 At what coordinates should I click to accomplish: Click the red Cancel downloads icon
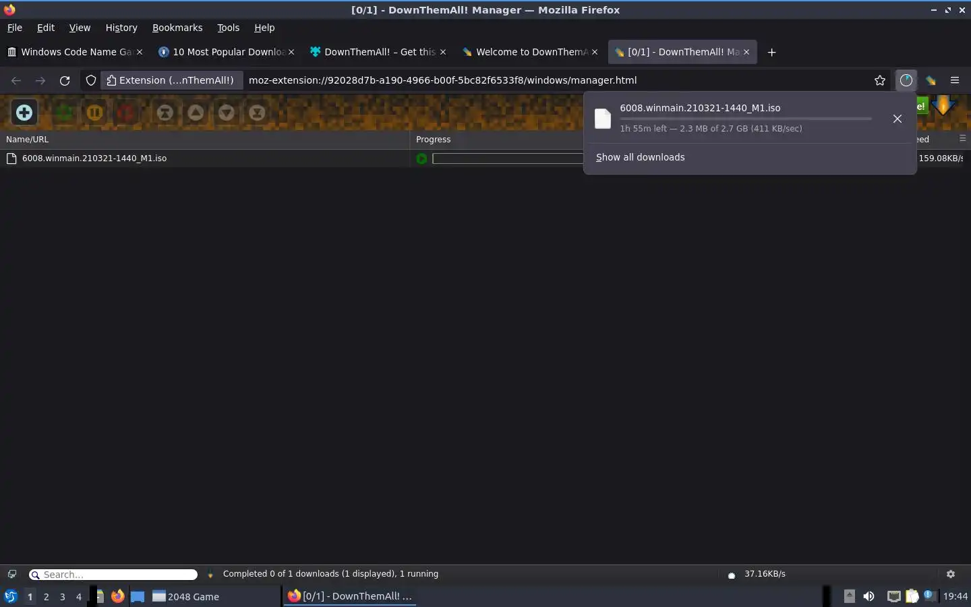tap(125, 113)
